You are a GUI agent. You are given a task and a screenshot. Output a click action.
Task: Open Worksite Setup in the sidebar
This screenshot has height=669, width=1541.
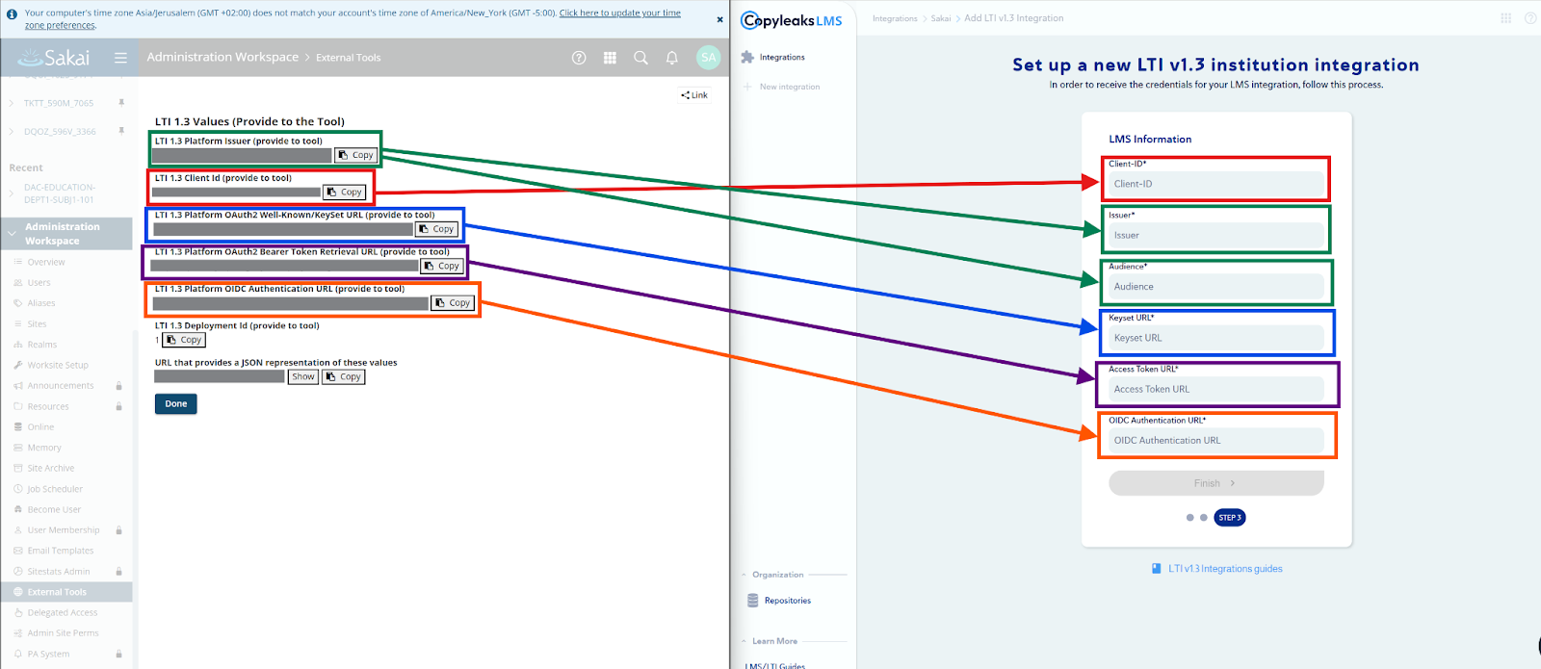tap(58, 366)
